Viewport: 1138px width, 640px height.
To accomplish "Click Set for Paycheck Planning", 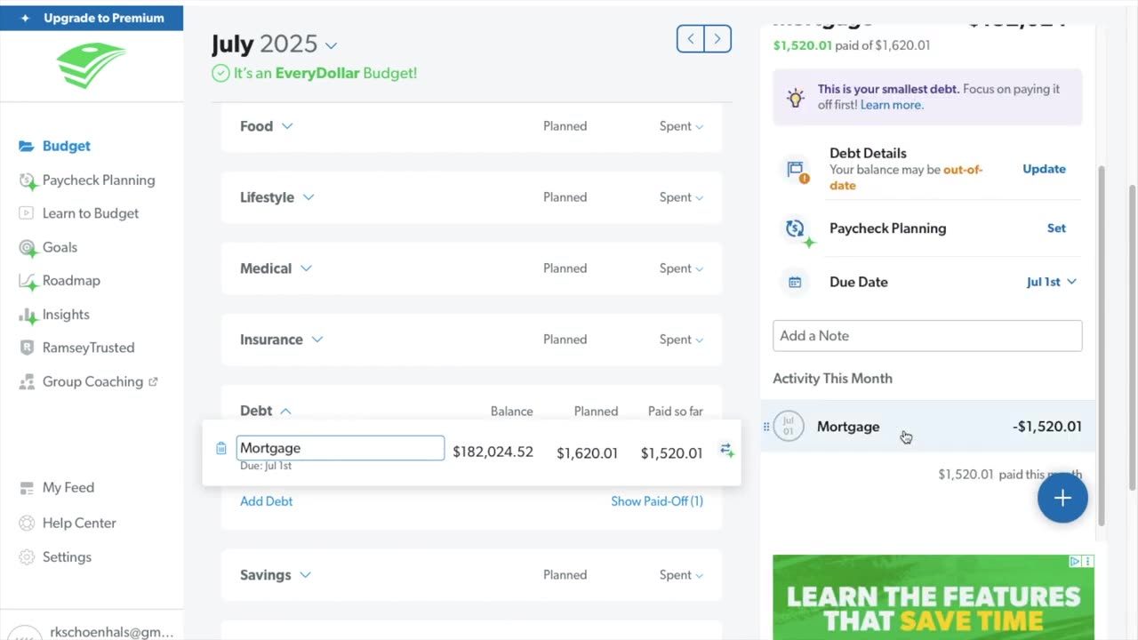I will (1056, 228).
